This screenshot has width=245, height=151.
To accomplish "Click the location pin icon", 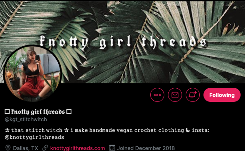I will click(x=8, y=148).
